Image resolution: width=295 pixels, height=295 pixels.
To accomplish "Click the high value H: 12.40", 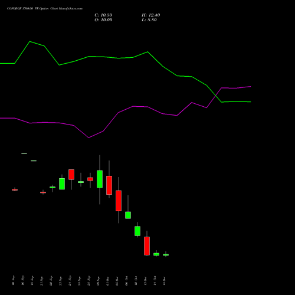I will point(150,15).
